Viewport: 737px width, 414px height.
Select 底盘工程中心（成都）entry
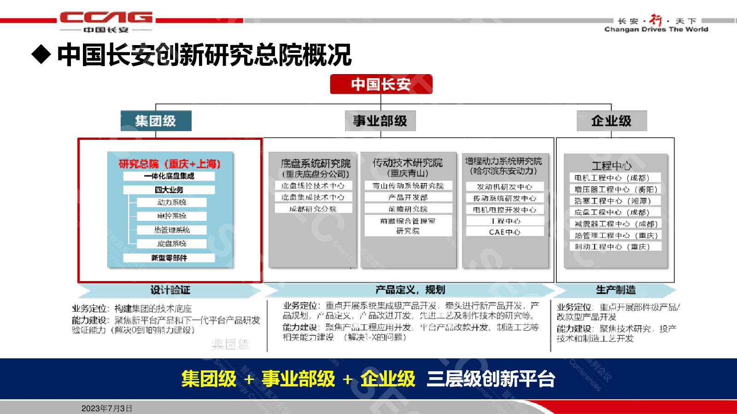[615, 212]
